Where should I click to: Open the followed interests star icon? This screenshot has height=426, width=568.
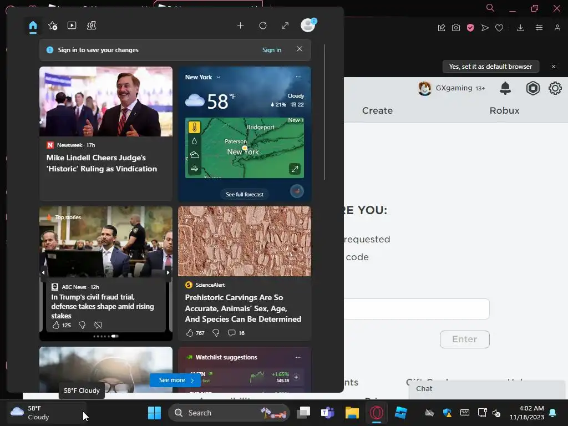click(x=53, y=26)
